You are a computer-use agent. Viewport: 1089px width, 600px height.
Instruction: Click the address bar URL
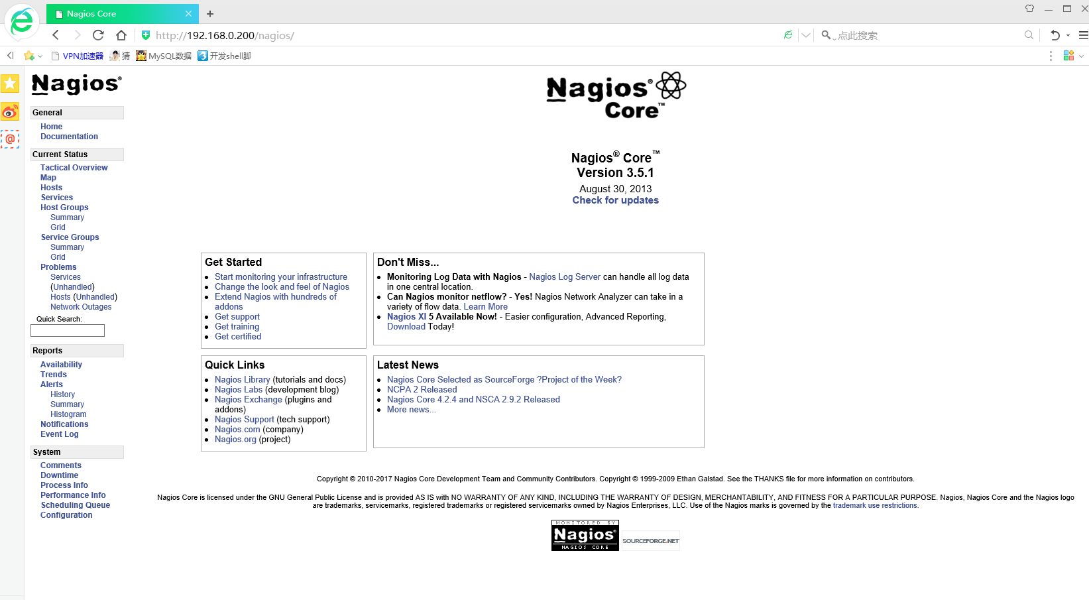(225, 35)
